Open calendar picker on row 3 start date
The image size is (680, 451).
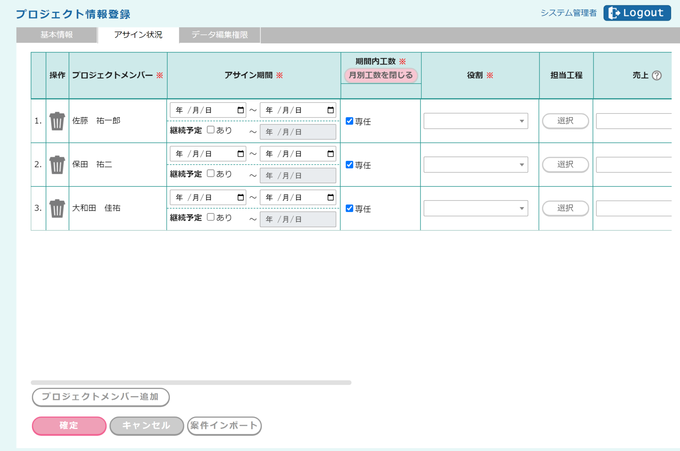(240, 197)
